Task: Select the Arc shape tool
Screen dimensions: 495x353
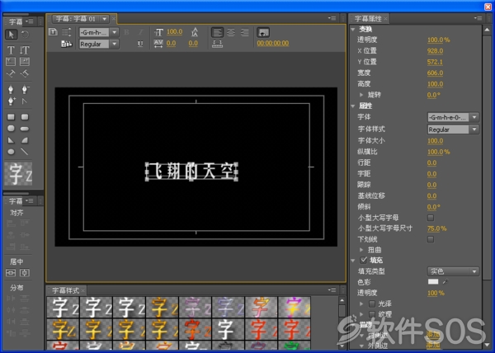Action: [25, 140]
